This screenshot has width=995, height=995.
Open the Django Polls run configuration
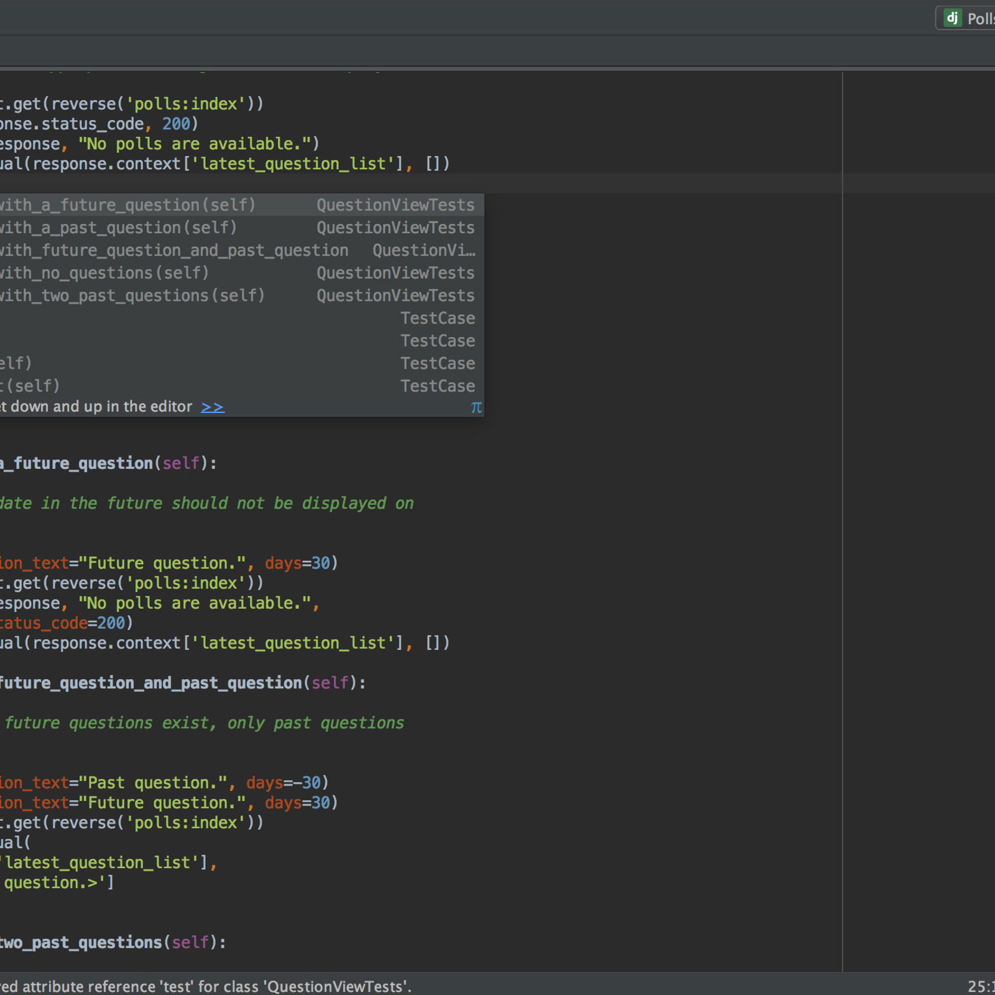[x=966, y=19]
